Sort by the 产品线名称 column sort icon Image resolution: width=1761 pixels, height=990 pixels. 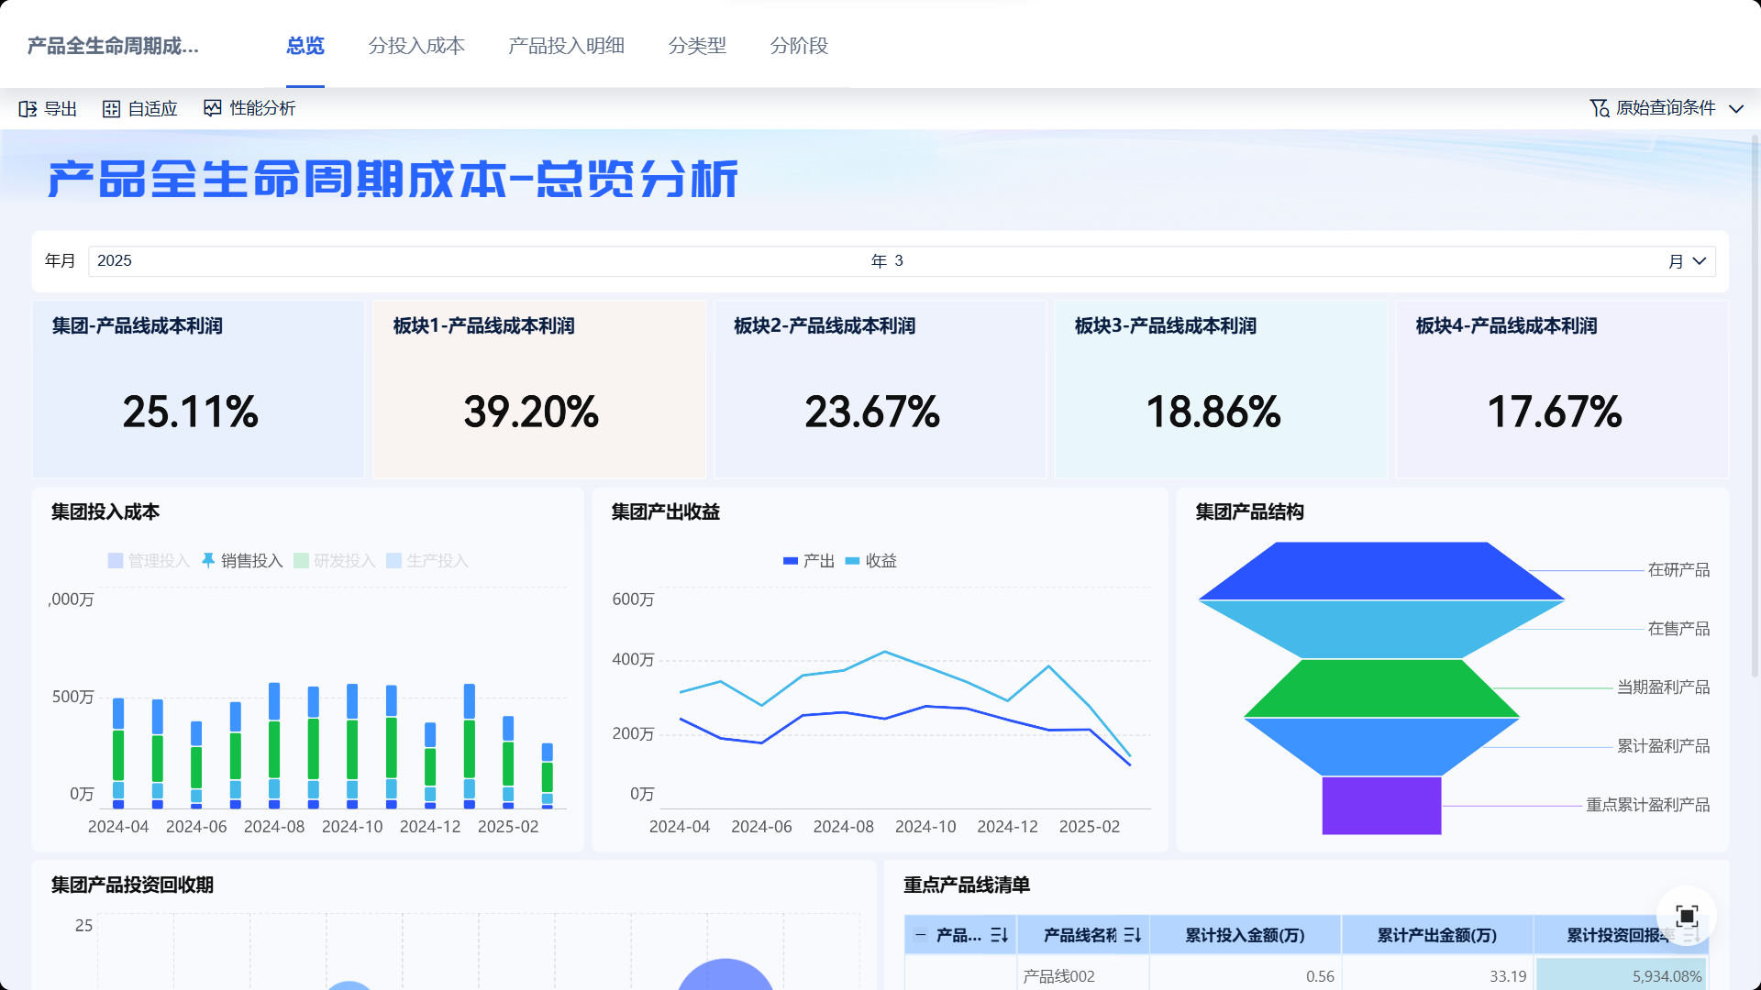pos(1132,935)
